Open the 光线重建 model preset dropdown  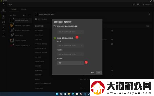70,54
